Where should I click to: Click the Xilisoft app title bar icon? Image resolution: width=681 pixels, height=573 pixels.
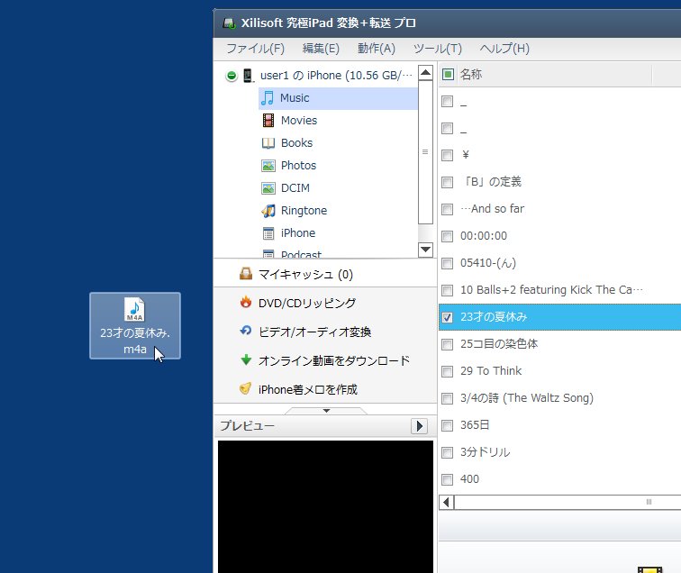coord(229,23)
